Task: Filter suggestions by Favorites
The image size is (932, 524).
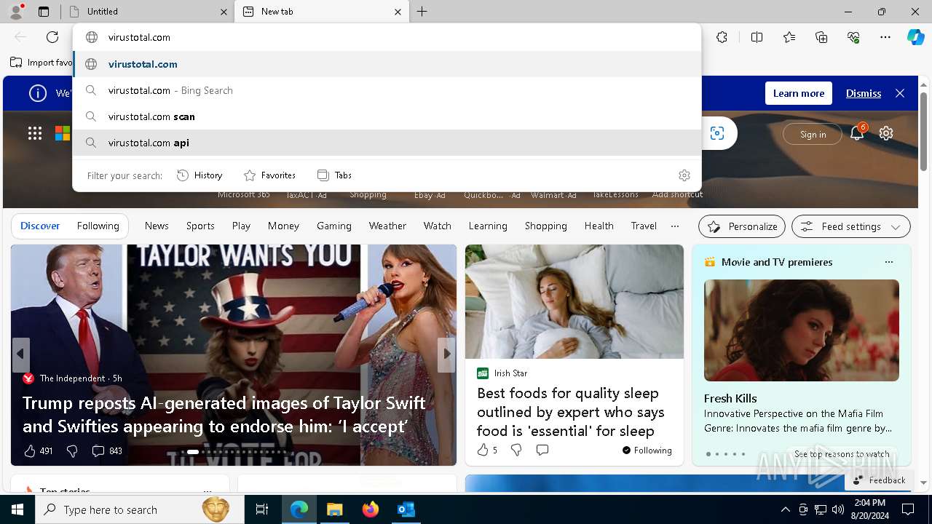Action: [x=269, y=175]
